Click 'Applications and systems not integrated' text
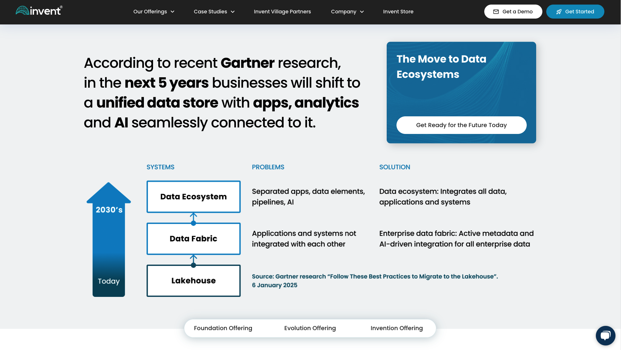 (x=304, y=239)
